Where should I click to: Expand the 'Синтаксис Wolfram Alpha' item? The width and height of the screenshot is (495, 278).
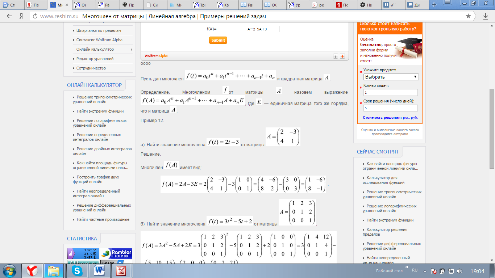[x=99, y=40]
